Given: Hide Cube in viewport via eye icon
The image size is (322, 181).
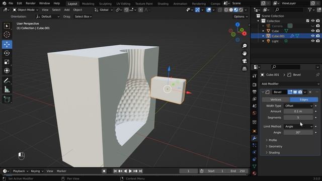Looking at the screenshot, I should 312,31.
